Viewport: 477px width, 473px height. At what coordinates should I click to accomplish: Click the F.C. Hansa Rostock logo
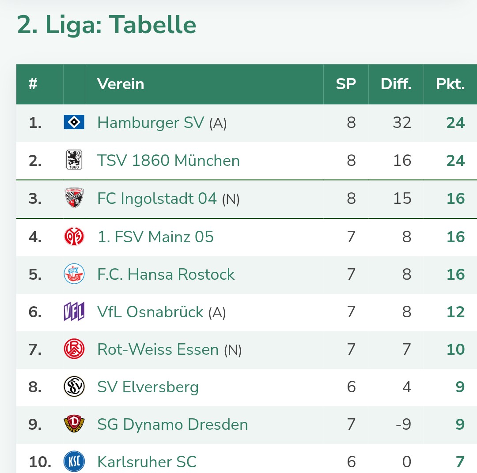pos(74,274)
